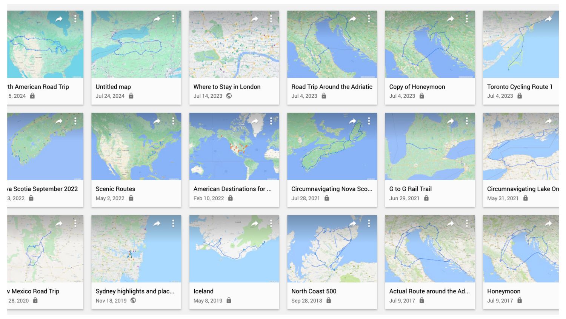Viewport: 566px width, 319px height.
Task: Toggle the lock icon on "American Destinations" map
Action: pos(230,198)
